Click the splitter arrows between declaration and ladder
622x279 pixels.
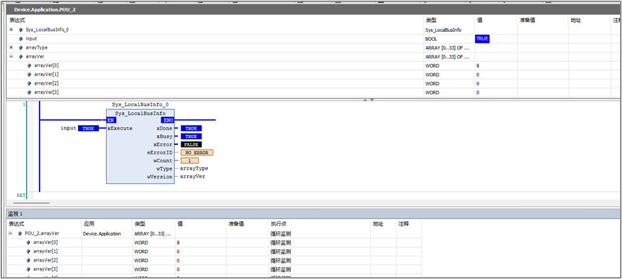369,100
